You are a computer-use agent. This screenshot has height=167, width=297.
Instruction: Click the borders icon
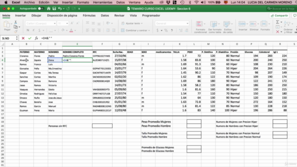coord(51,30)
